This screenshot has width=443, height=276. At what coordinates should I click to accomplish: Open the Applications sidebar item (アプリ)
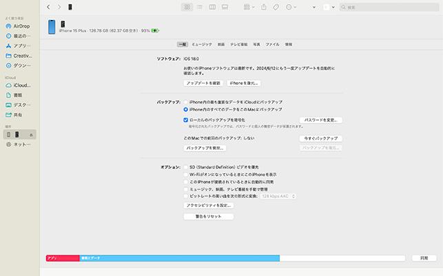(19, 46)
